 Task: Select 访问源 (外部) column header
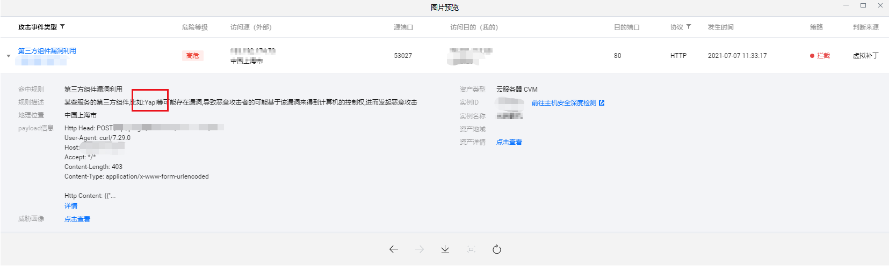(251, 27)
